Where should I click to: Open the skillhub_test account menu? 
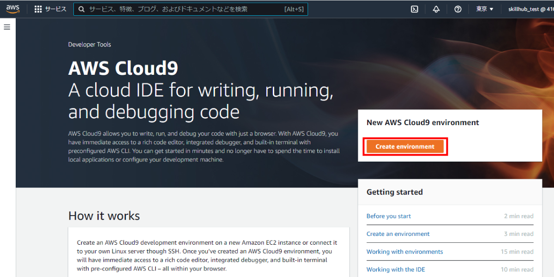531,9
